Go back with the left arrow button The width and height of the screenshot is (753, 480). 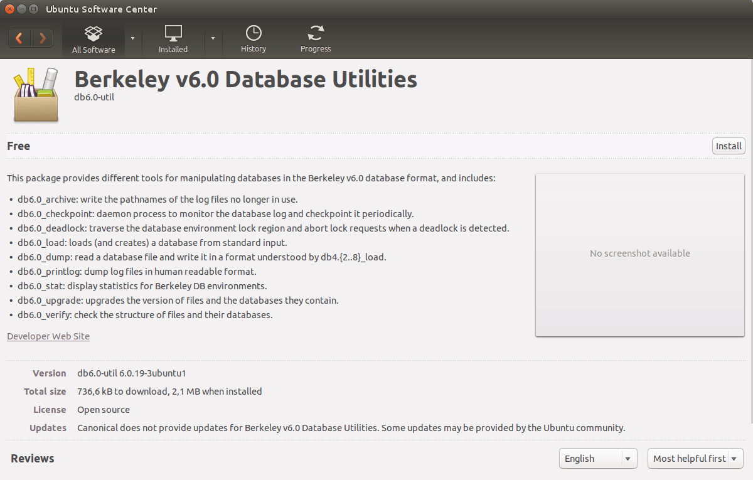[19, 38]
